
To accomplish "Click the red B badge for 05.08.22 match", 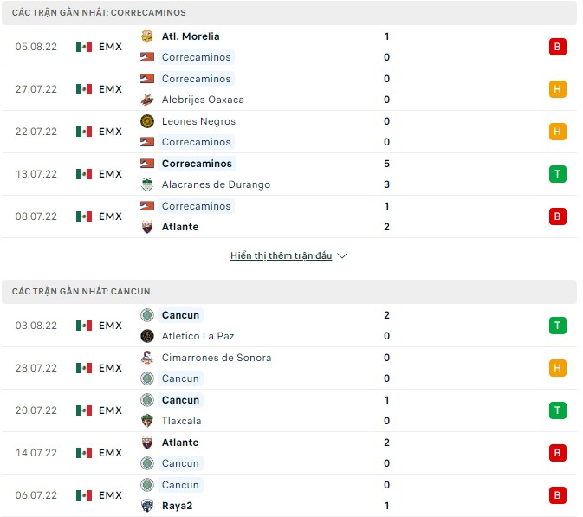I will click(x=557, y=47).
